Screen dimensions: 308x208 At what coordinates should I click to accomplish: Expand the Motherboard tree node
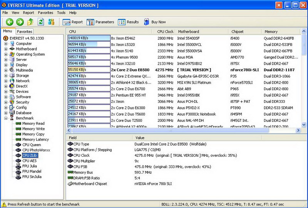(6, 49)
